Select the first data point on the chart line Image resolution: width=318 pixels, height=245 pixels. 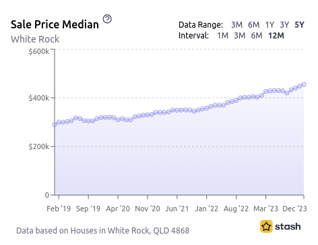coord(55,124)
